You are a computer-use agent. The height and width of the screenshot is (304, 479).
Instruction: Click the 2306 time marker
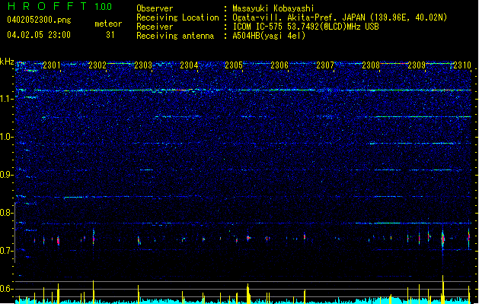point(279,65)
